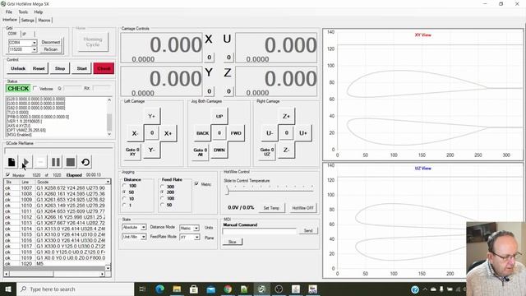Image resolution: width=526 pixels, height=296 pixels.
Task: Click the hot wire temperature slider handle
Action: point(227,191)
